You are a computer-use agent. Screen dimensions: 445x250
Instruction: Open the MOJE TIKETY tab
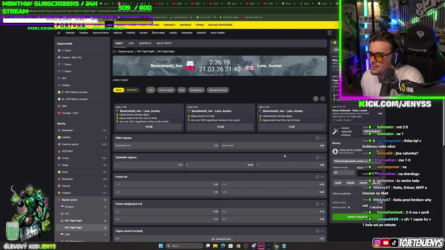tap(164, 43)
